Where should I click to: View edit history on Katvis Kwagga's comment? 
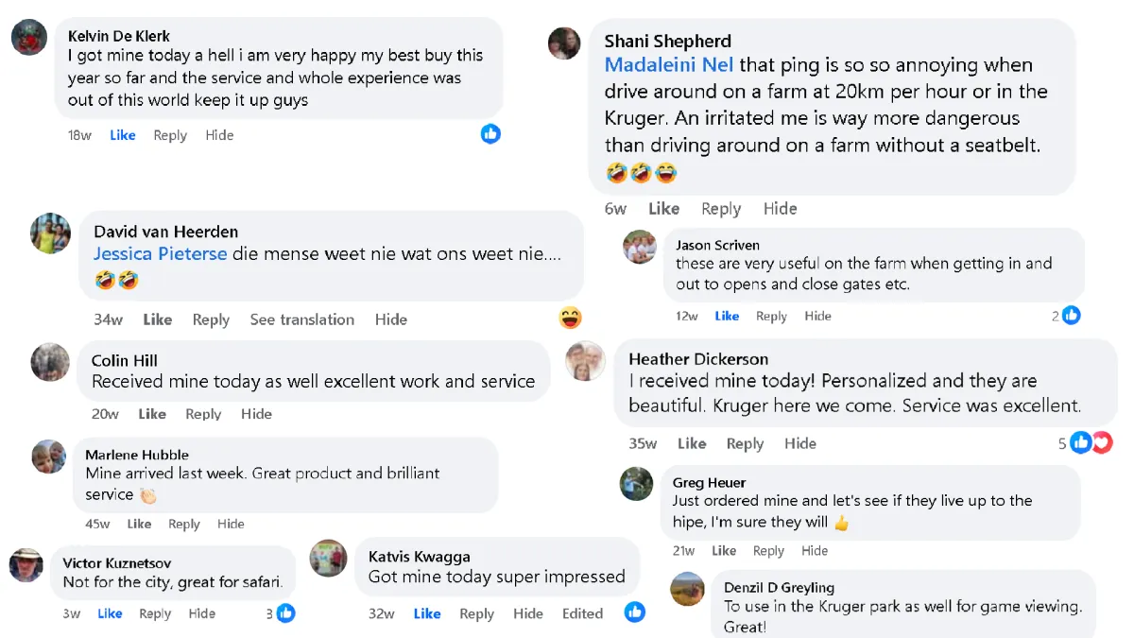tap(582, 613)
